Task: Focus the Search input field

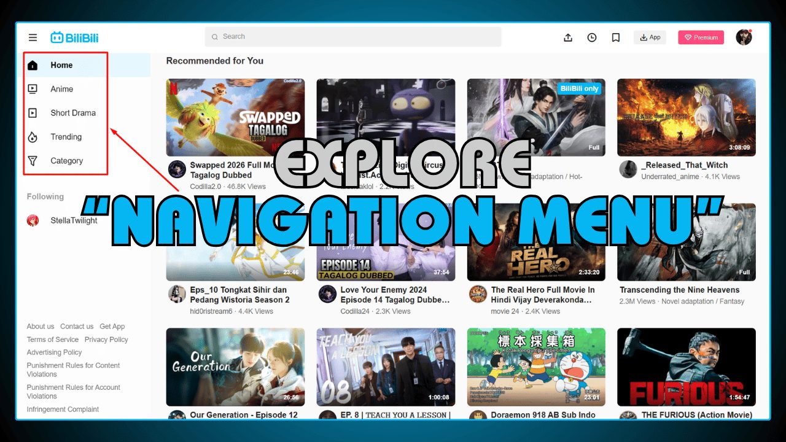Action: [353, 37]
